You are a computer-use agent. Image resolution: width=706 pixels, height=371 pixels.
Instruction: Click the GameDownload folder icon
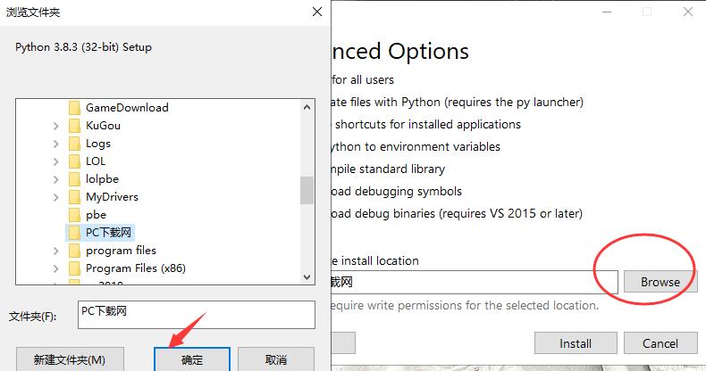(x=74, y=108)
